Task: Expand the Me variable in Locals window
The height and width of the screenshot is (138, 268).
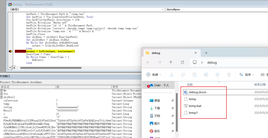Action: point(2,91)
